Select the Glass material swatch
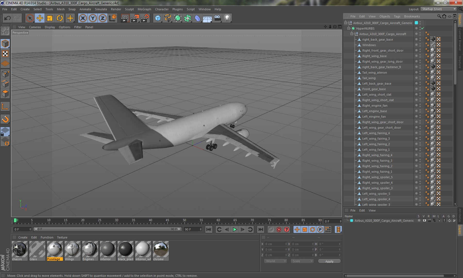The height and width of the screenshot is (278, 463). pyautogui.click(x=37, y=251)
